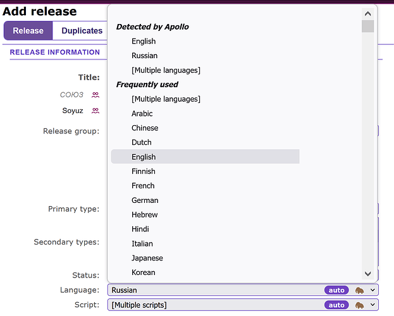
Task: Choose Russian under Detected by Apollo
Action: [x=144, y=56]
